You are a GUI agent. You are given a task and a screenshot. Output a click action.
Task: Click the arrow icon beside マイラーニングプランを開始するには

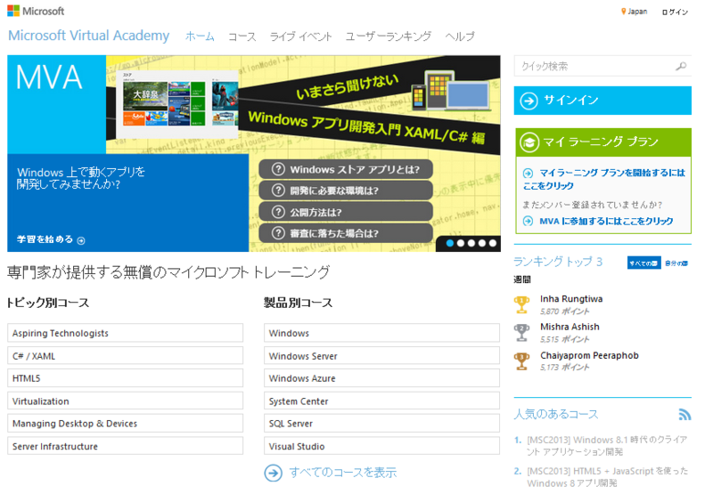[x=528, y=173]
